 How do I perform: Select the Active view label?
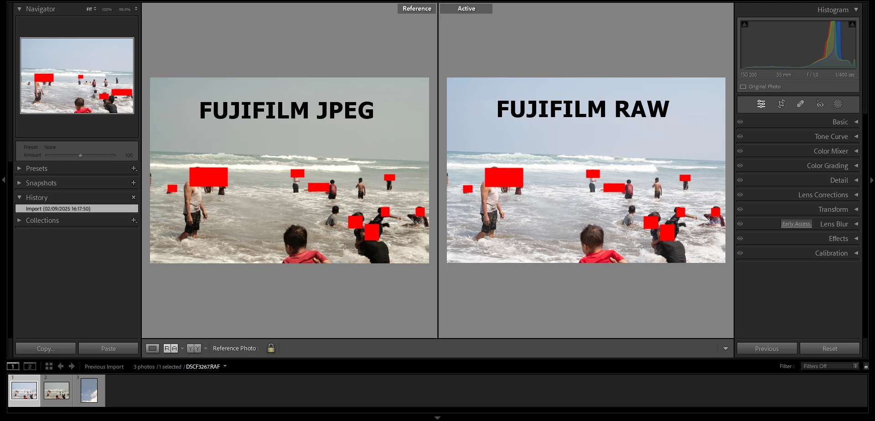click(x=466, y=9)
